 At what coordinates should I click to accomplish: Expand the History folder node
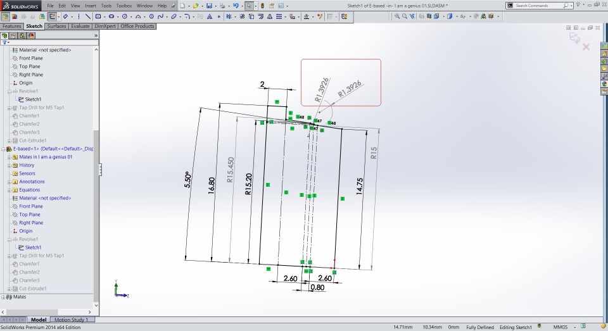(9, 166)
